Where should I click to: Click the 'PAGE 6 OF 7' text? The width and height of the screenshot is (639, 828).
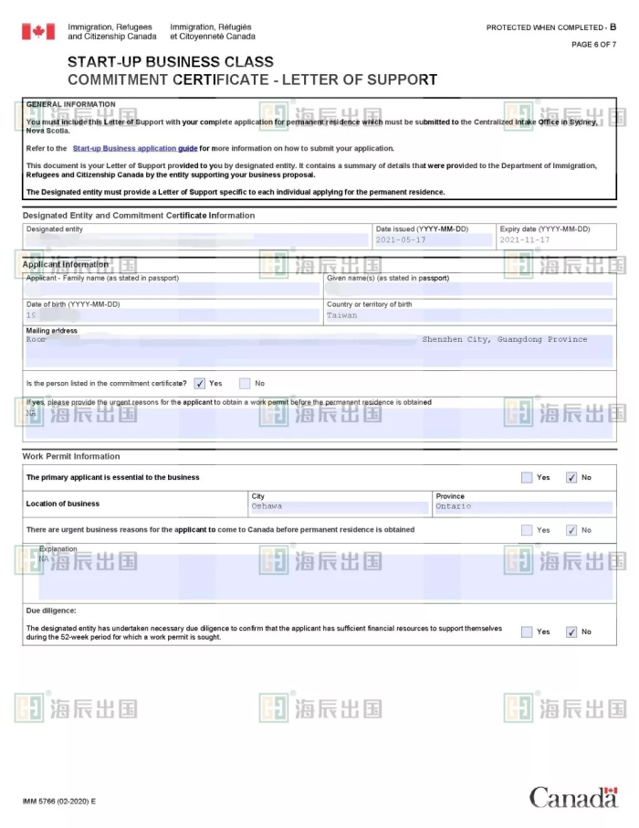point(593,45)
